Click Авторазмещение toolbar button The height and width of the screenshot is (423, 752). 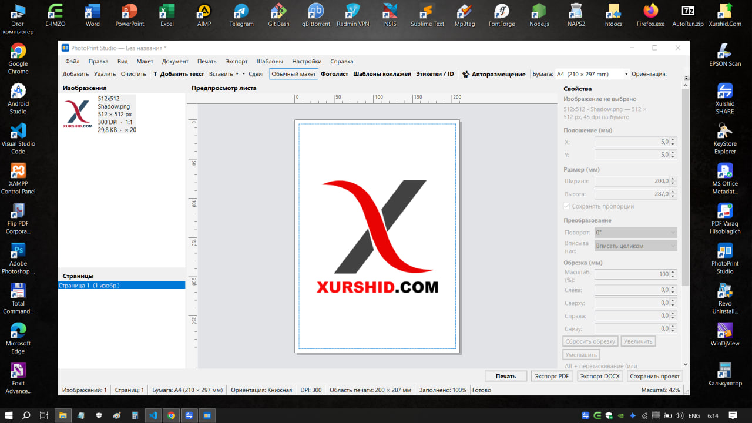493,74
